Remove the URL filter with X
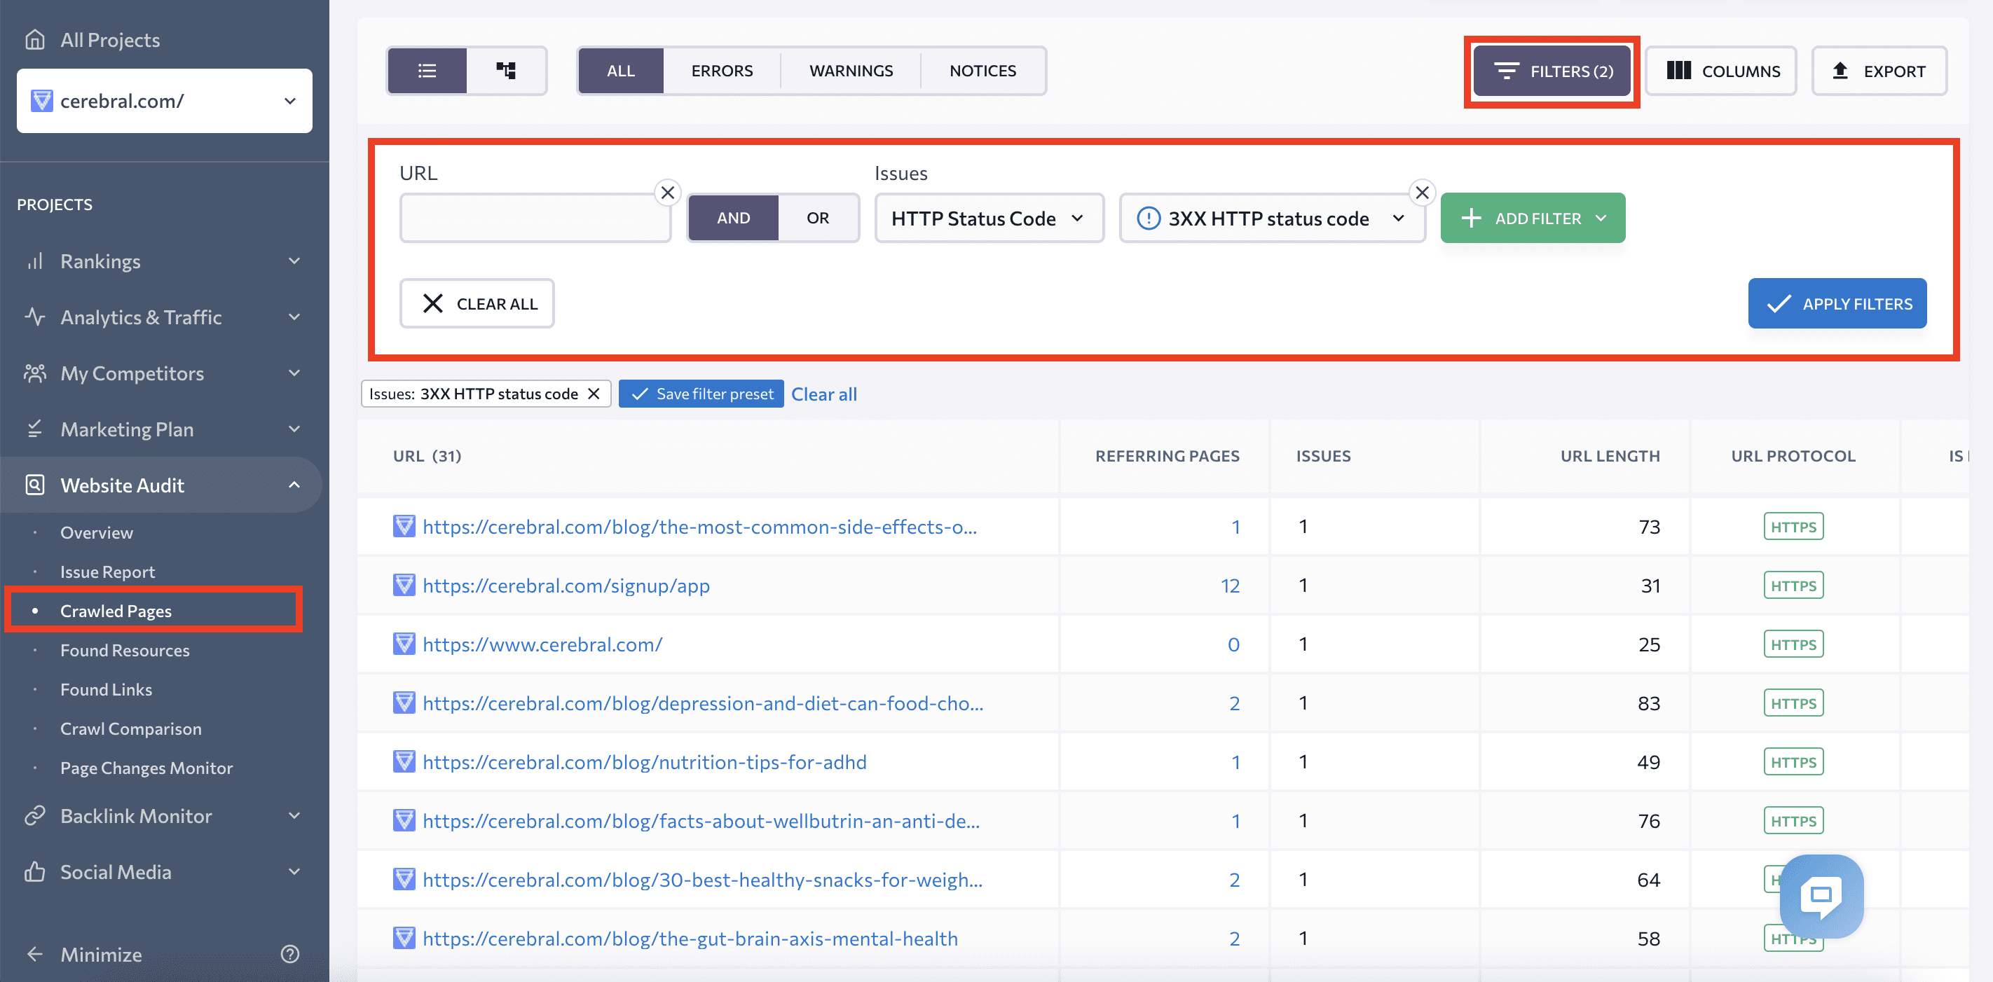1993x982 pixels. click(x=668, y=193)
